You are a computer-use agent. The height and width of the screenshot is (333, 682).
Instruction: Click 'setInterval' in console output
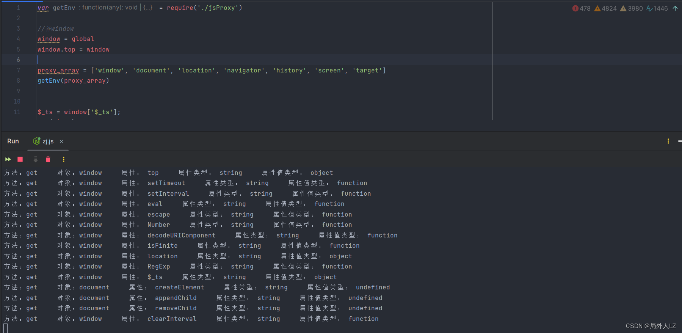tap(168, 194)
